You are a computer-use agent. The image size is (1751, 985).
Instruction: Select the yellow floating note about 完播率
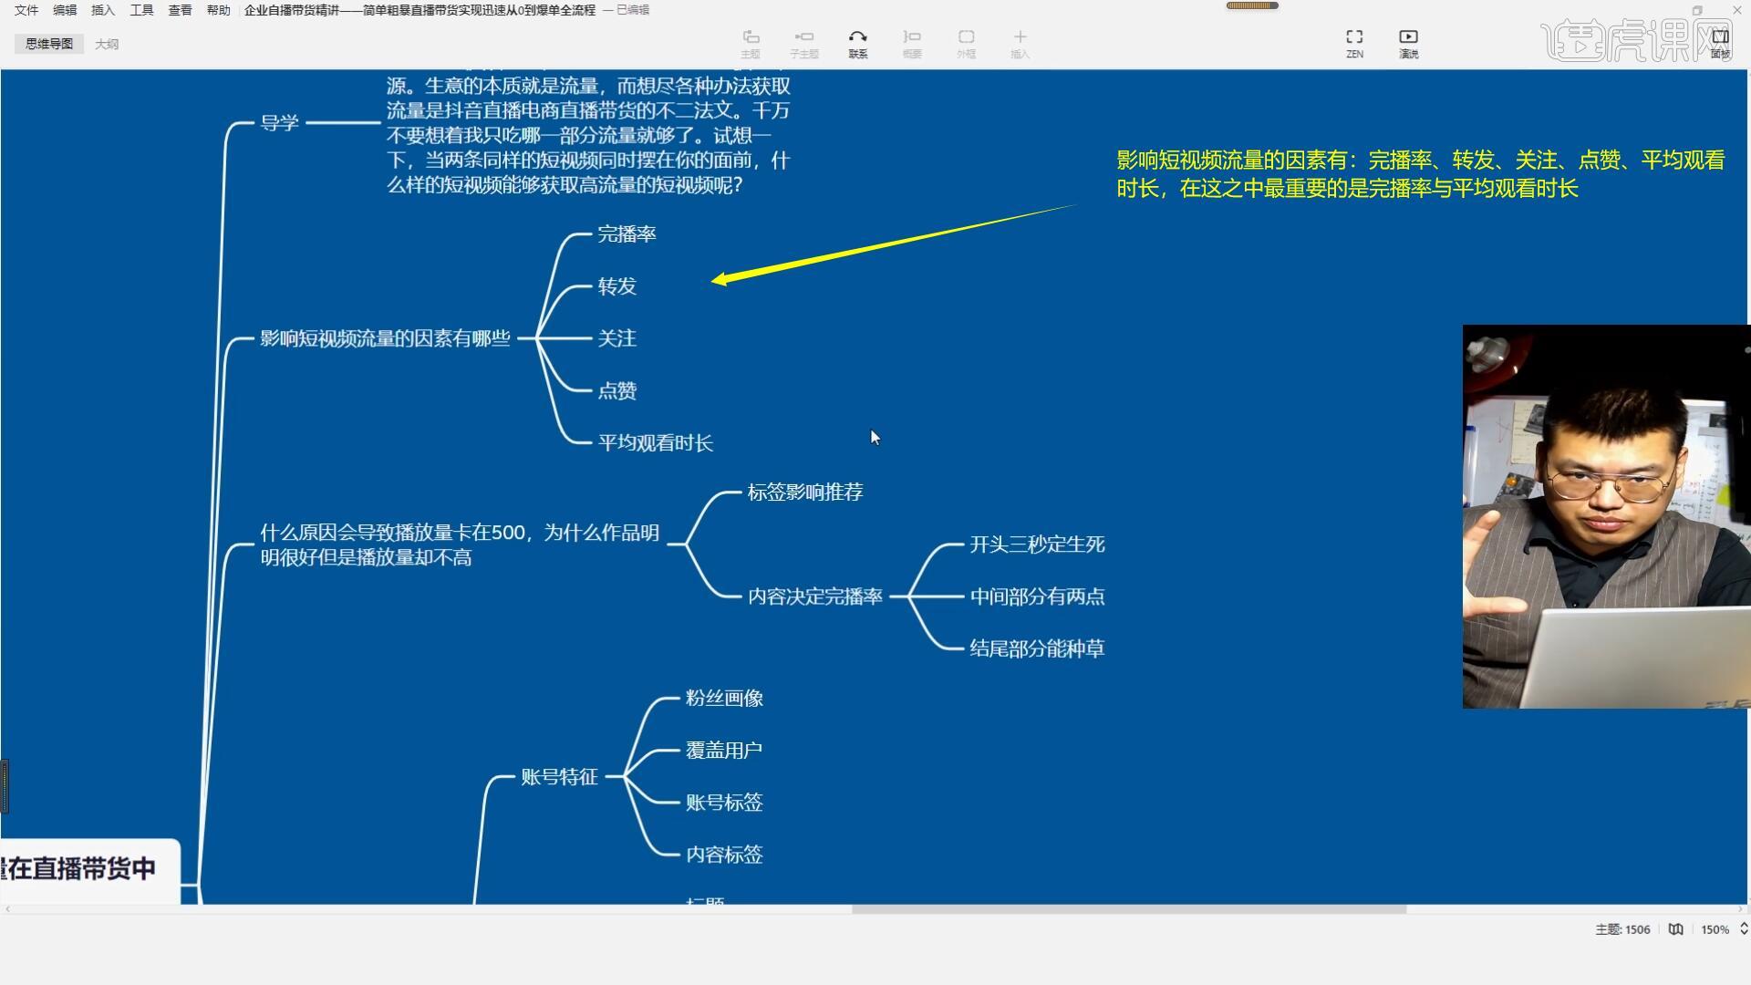coord(1420,174)
